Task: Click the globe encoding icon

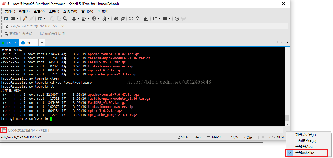Action: pyautogui.click(x=94, y=19)
